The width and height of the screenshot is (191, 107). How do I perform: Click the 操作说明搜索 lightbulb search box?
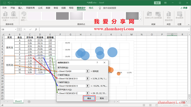107,8
